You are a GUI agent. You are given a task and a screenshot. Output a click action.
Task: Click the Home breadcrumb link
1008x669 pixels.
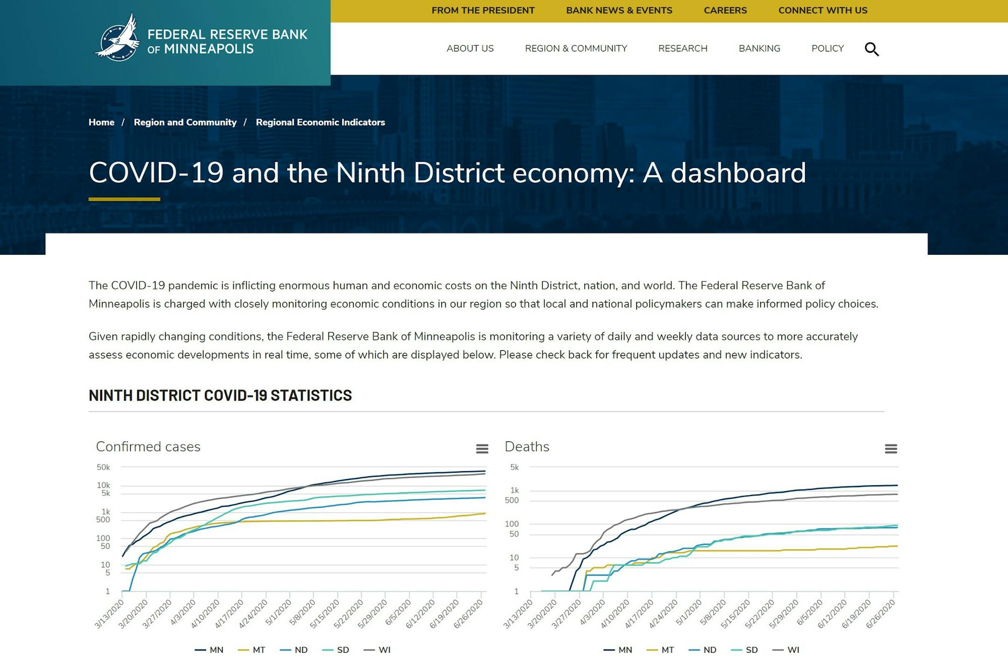coord(101,122)
